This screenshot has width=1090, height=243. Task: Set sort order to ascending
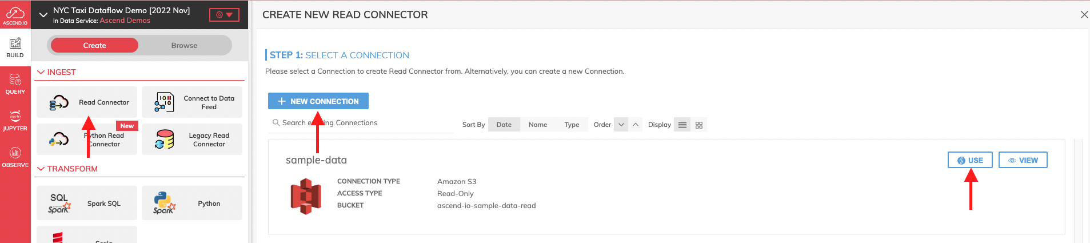click(x=636, y=125)
